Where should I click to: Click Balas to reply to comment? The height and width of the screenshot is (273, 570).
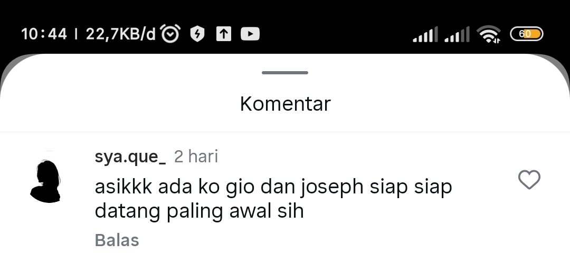coord(117,240)
